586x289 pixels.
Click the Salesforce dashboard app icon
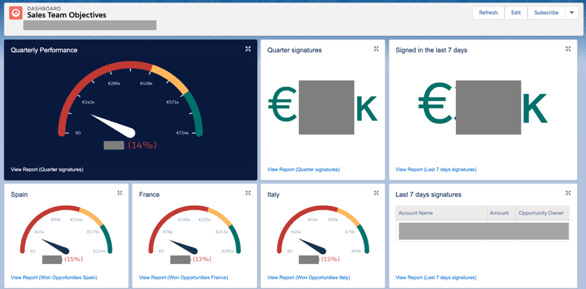pyautogui.click(x=16, y=12)
